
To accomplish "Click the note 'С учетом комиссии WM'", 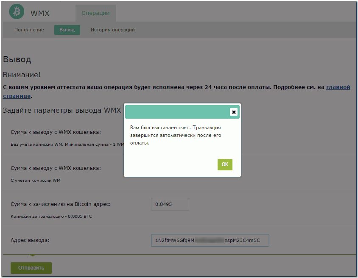I will point(35,180).
